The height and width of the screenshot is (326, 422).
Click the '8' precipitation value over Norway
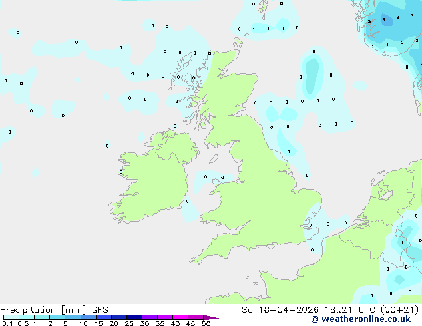click(x=383, y=20)
